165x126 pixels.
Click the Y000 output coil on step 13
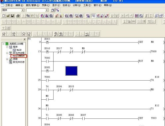coord(153,52)
